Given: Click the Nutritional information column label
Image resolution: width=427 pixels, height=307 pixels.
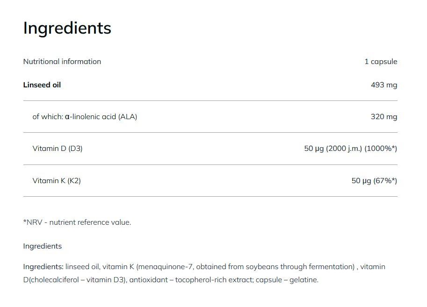Looking at the screenshot, I should point(62,62).
